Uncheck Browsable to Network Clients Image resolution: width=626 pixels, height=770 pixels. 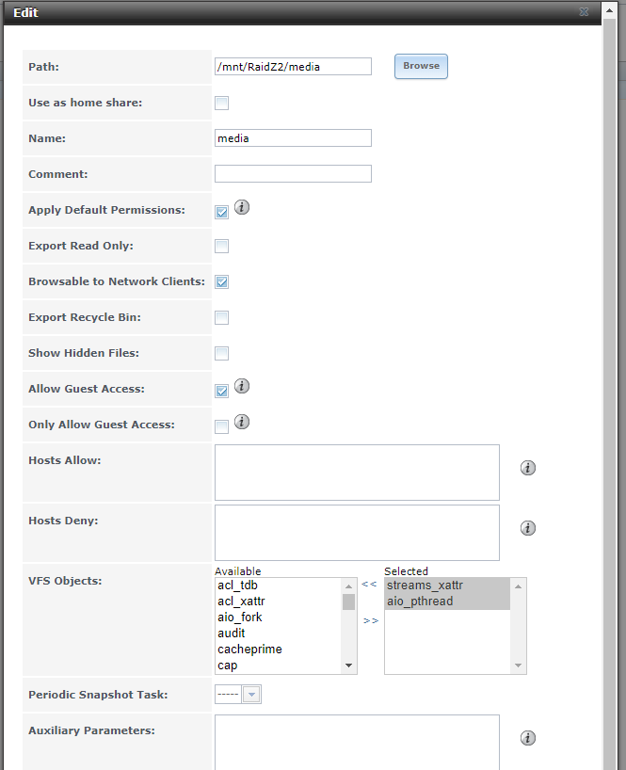pyautogui.click(x=222, y=281)
